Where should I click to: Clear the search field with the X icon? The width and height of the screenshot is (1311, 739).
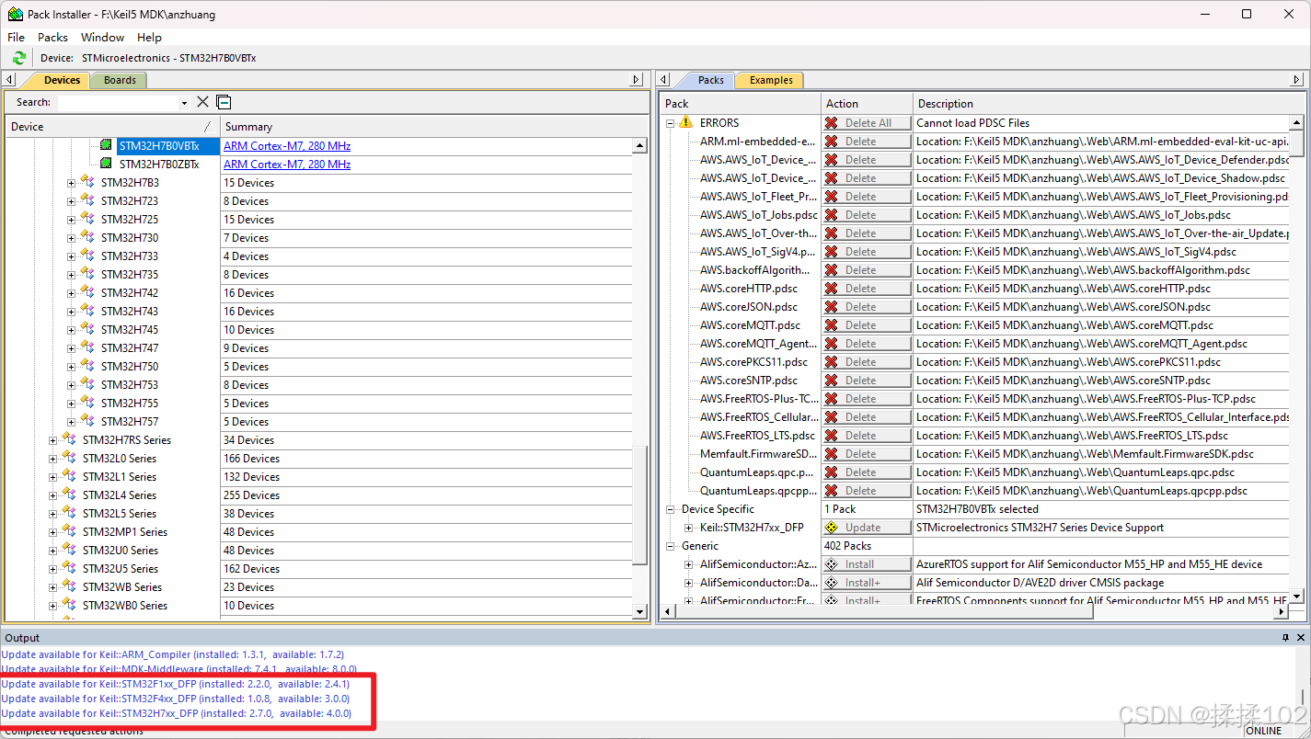tap(203, 102)
